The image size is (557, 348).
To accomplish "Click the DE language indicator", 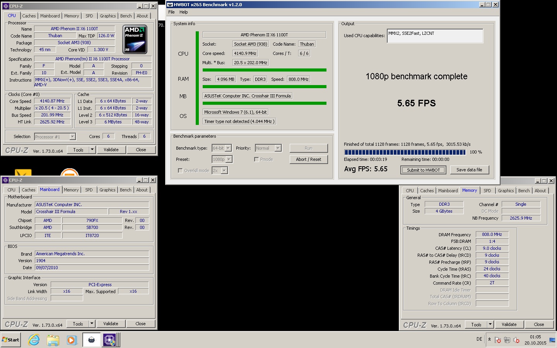I will [479, 339].
